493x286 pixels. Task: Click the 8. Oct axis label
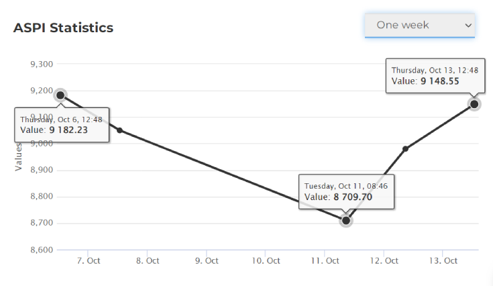[x=148, y=261]
